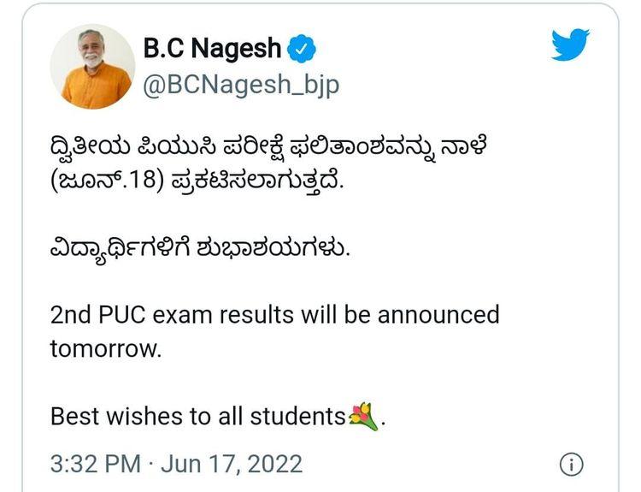
Task: Click the word "students" in tweet
Action: 297,417
